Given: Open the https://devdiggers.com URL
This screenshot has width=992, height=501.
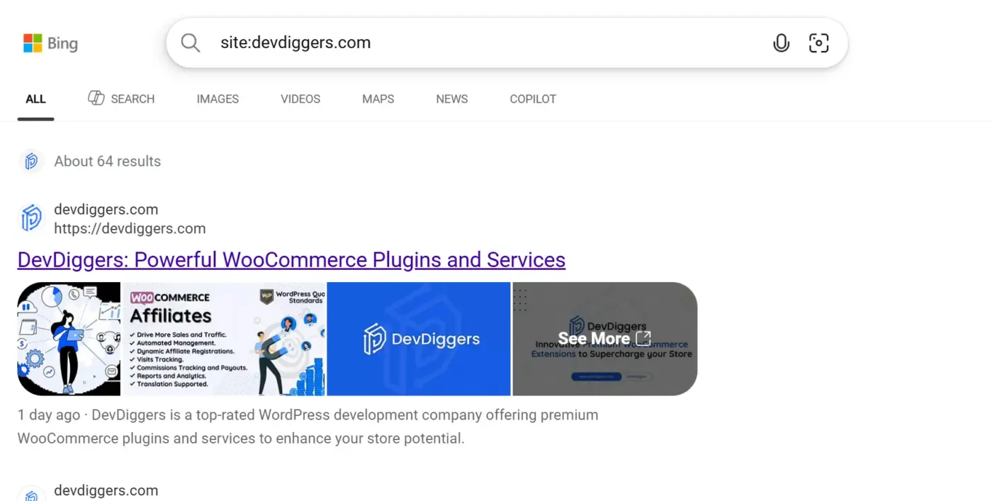Looking at the screenshot, I should click(130, 229).
